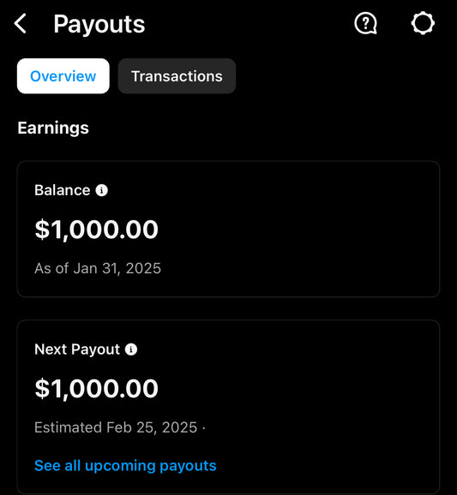
Task: Tap the Earnings section heading
Action: 53,128
